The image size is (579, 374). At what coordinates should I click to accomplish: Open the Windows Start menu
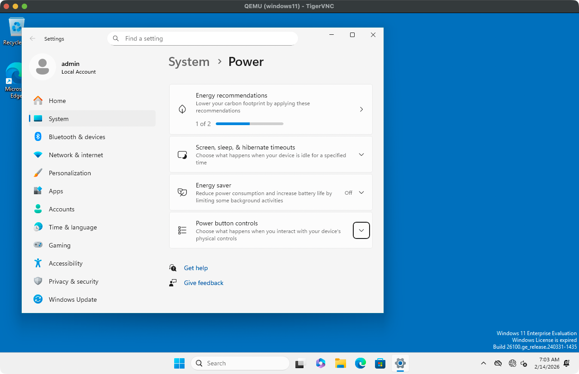(x=179, y=363)
